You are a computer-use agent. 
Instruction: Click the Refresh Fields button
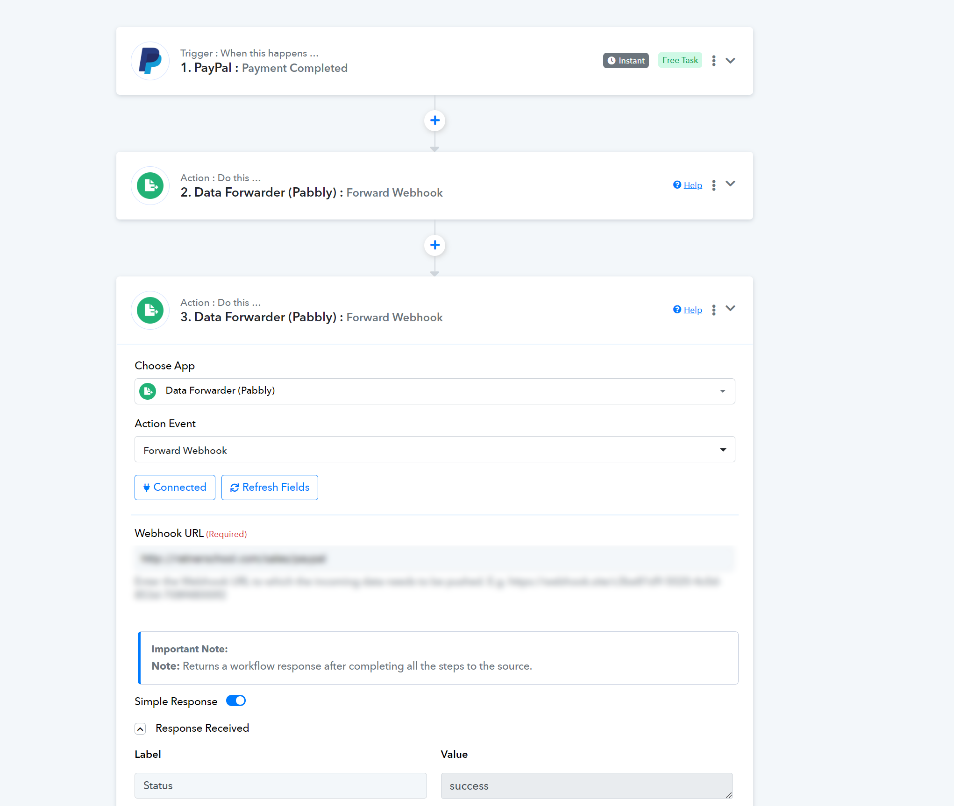point(270,488)
